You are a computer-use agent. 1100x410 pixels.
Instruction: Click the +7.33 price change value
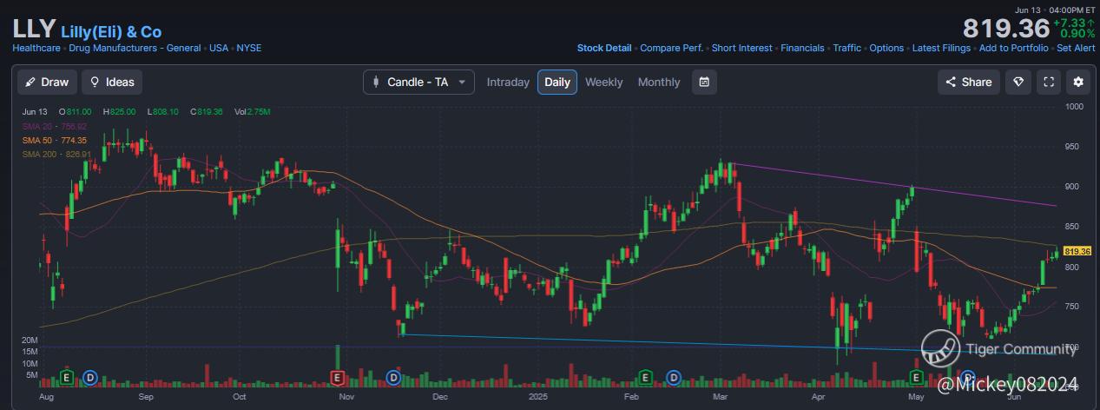click(x=1074, y=23)
